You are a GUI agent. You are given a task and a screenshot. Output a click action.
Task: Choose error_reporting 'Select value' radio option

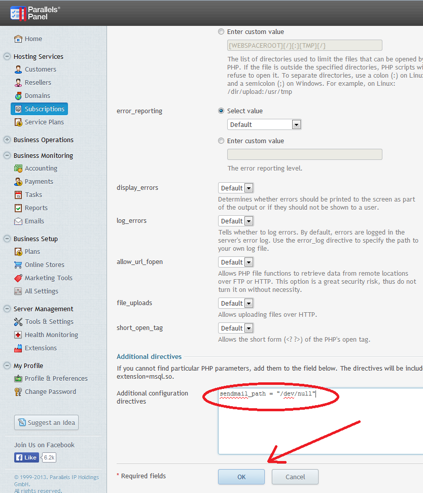(x=221, y=111)
